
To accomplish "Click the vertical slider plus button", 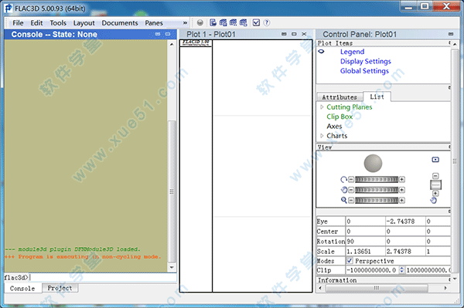I will click(435, 194).
